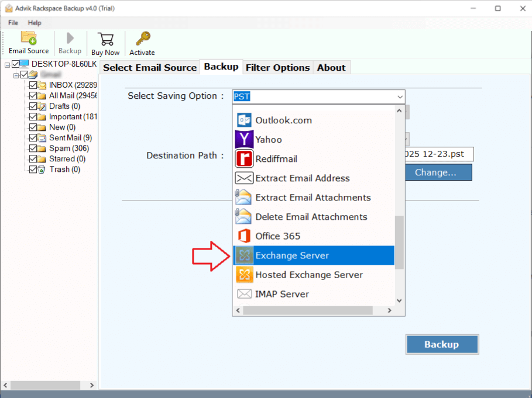Image resolution: width=532 pixels, height=398 pixels.
Task: Choose Hosted Exchange Server option
Action: click(314, 275)
